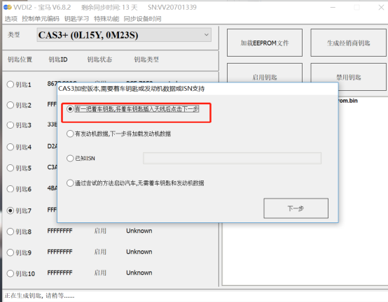388x302 pixels.
Task: Click the 钥匙位置 column header
Action: pyautogui.click(x=20, y=59)
